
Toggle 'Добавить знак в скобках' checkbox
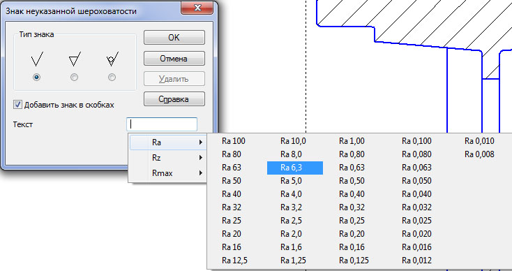point(17,105)
